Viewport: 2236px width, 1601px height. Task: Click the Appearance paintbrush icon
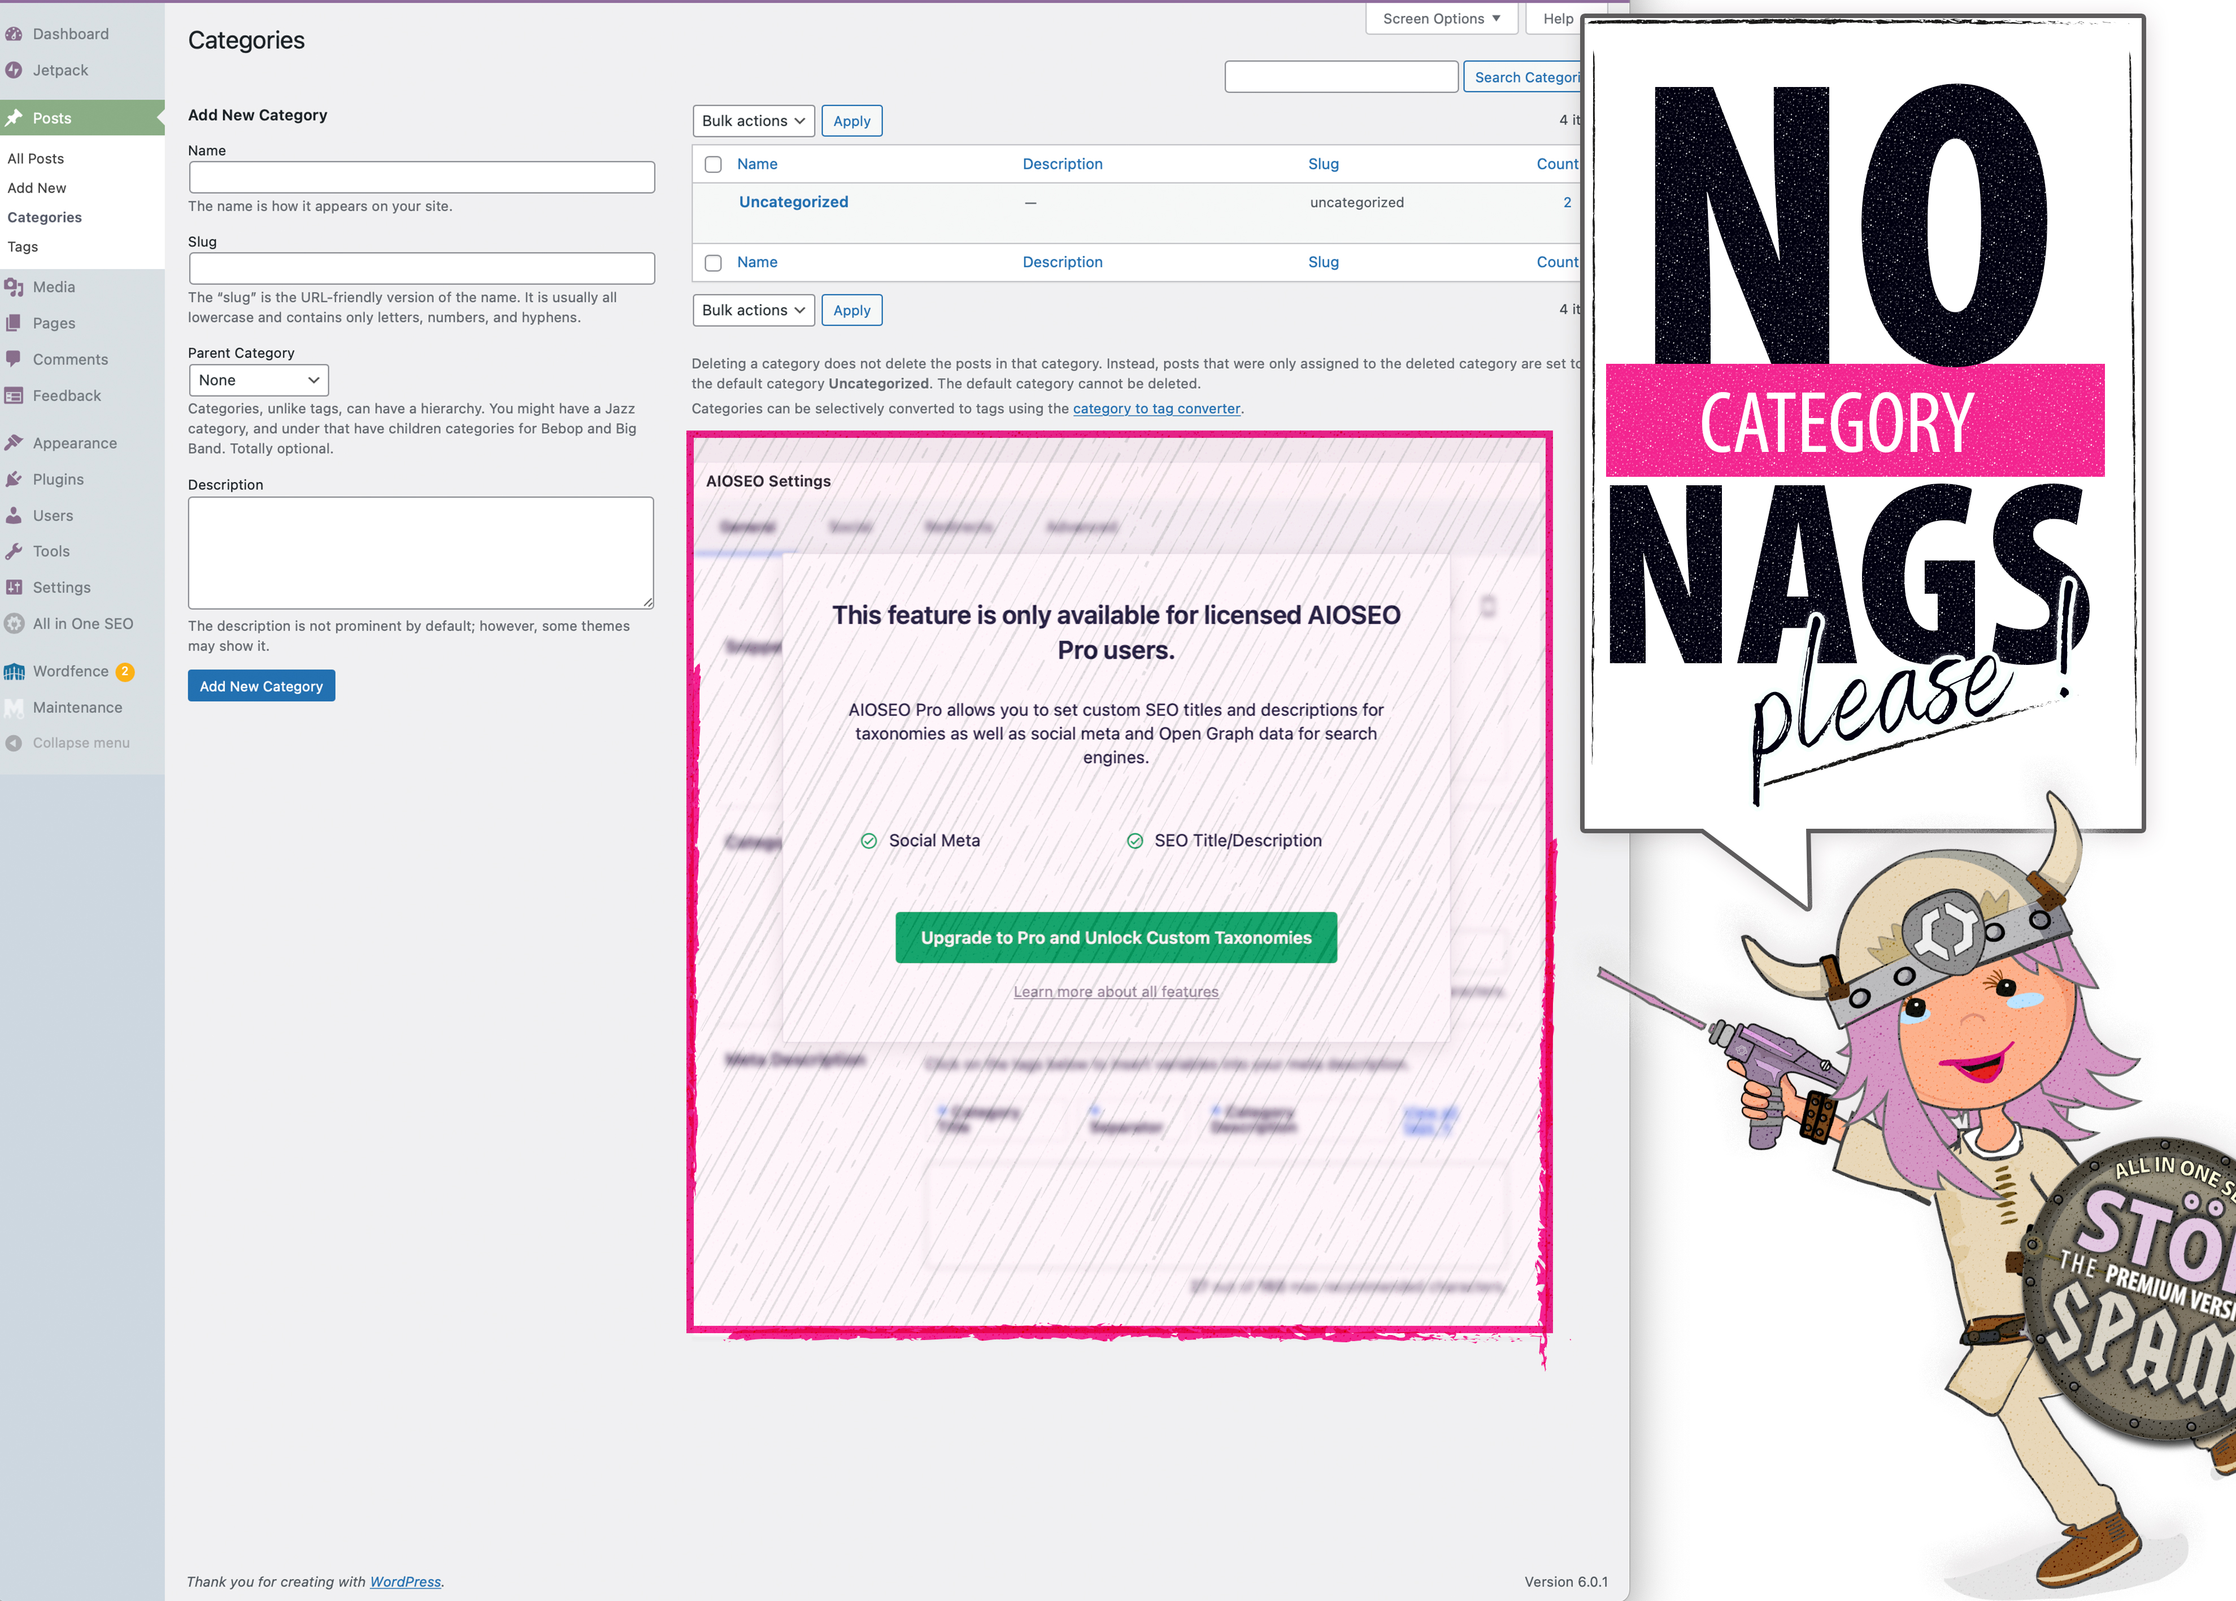(14, 443)
